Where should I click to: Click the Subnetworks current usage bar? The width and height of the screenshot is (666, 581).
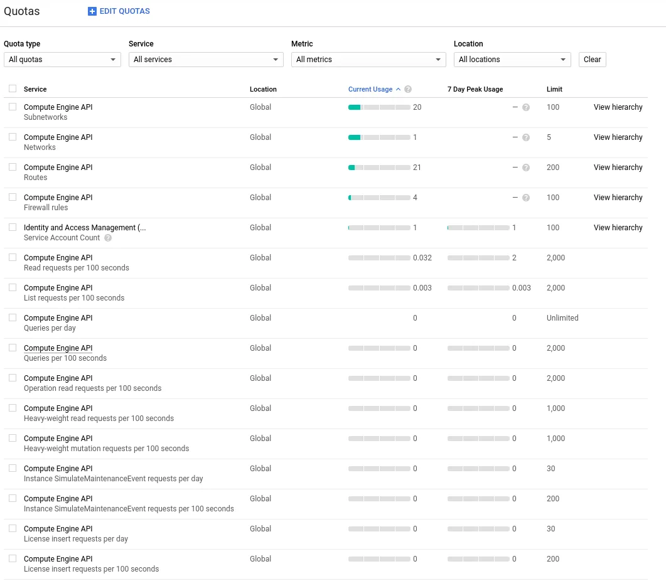pyautogui.click(x=379, y=107)
